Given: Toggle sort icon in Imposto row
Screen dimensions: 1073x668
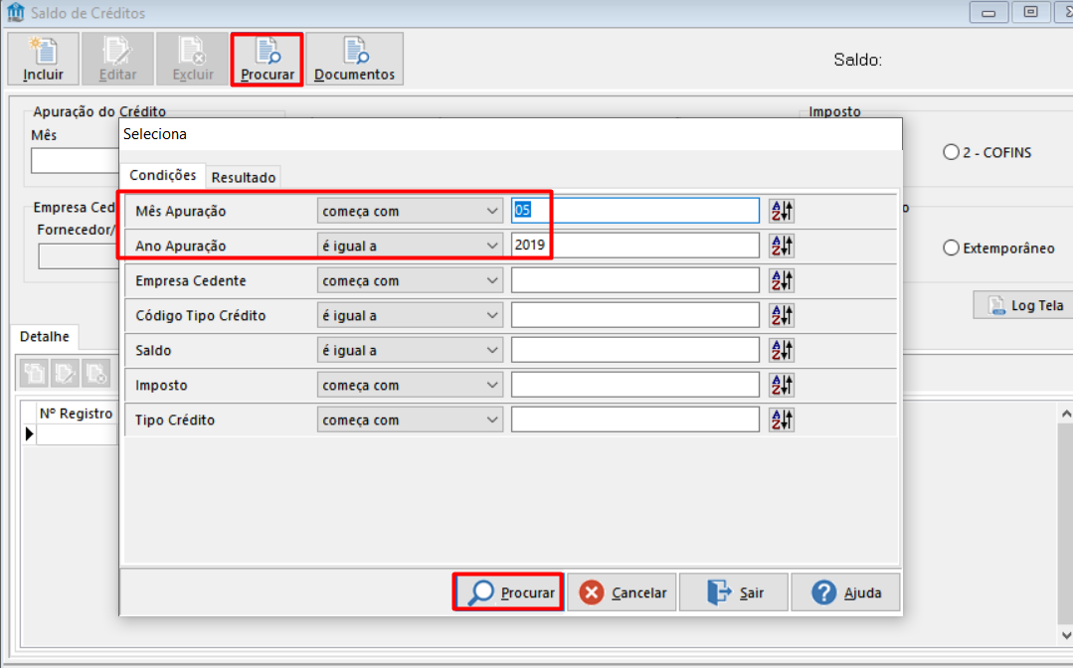Looking at the screenshot, I should (x=782, y=385).
